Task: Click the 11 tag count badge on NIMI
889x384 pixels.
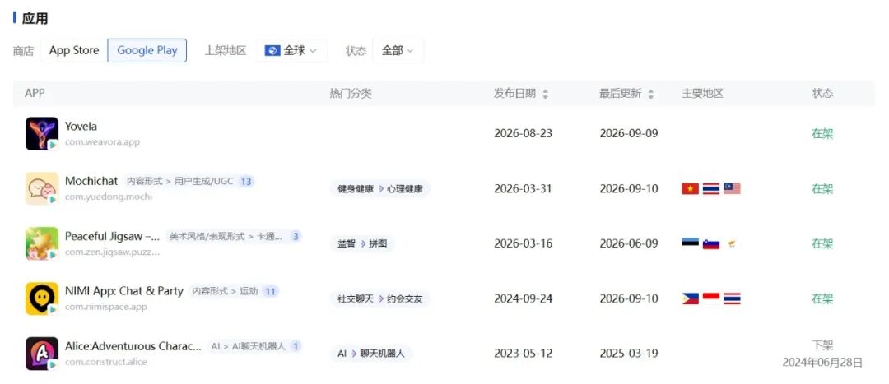Action: [x=270, y=291]
